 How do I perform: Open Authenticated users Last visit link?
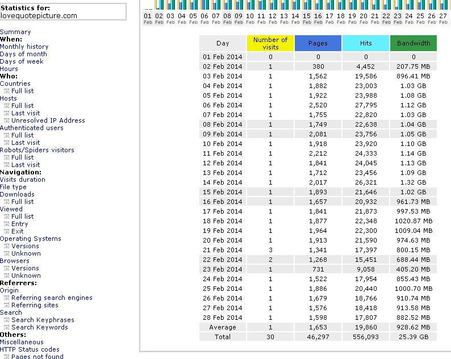coord(26,143)
